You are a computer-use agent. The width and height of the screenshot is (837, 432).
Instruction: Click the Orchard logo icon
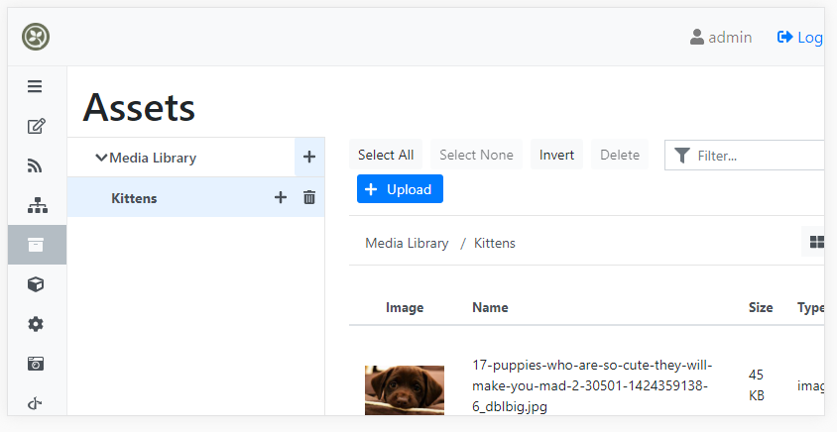36,37
